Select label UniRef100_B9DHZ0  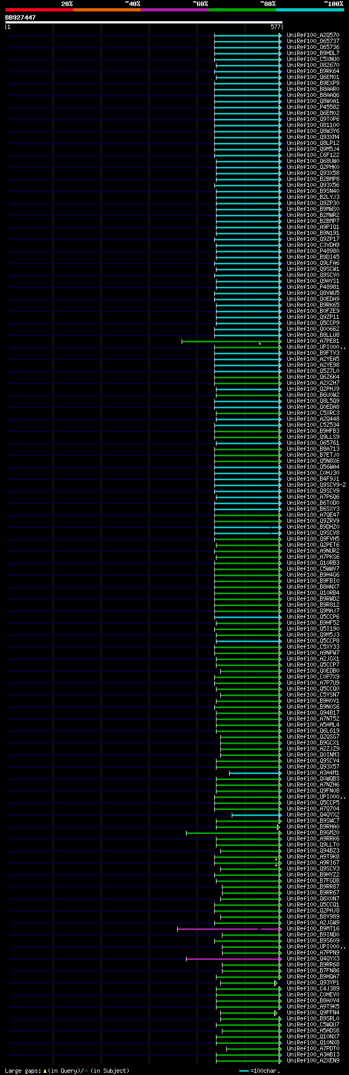[x=313, y=527]
